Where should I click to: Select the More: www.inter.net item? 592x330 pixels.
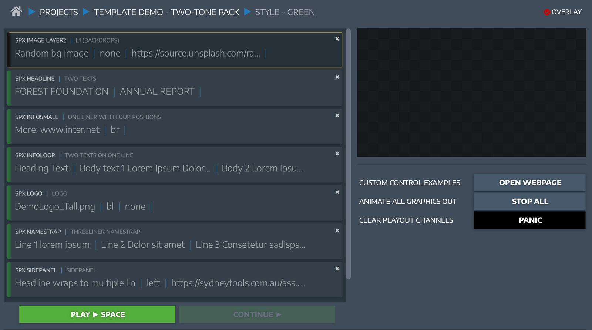click(175, 126)
